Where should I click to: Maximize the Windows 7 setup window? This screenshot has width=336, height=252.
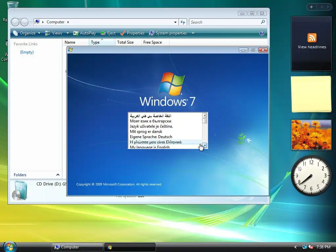253,50
